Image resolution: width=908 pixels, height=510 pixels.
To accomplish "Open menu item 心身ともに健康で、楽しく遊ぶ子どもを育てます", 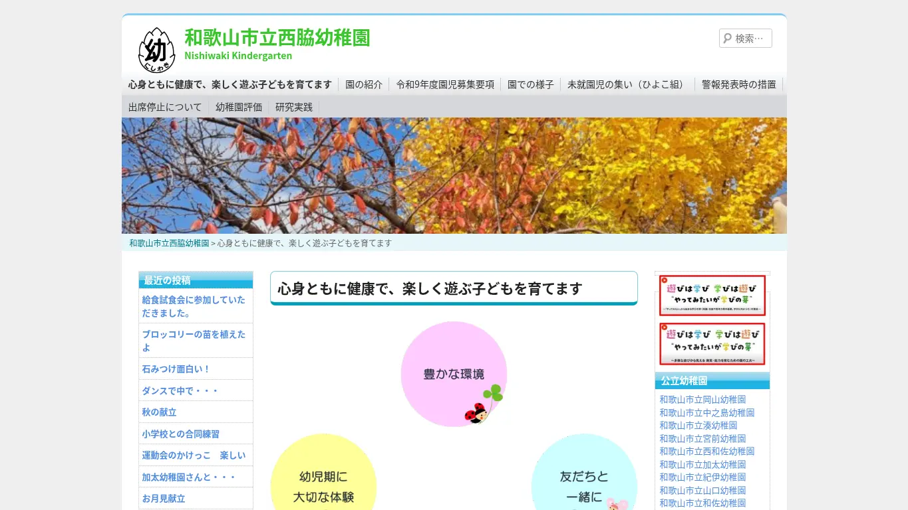I will [x=230, y=84].
